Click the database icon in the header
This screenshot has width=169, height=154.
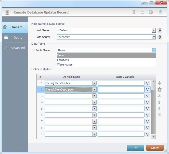151,12
